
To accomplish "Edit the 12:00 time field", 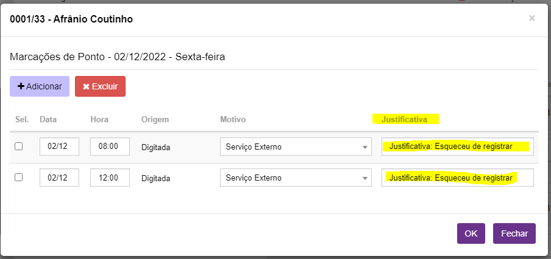I will [x=110, y=178].
